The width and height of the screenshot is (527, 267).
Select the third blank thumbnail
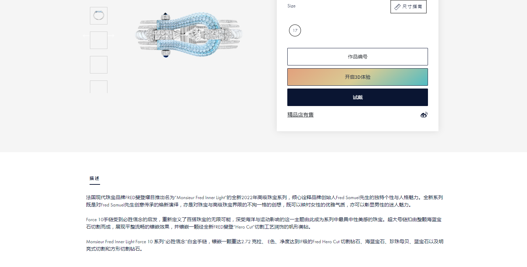99,65
